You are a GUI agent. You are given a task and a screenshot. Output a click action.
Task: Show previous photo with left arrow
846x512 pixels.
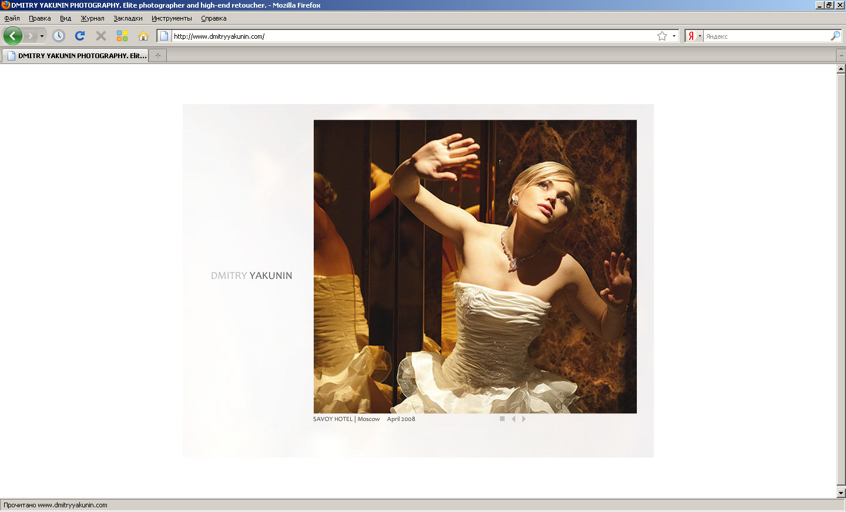(x=513, y=419)
